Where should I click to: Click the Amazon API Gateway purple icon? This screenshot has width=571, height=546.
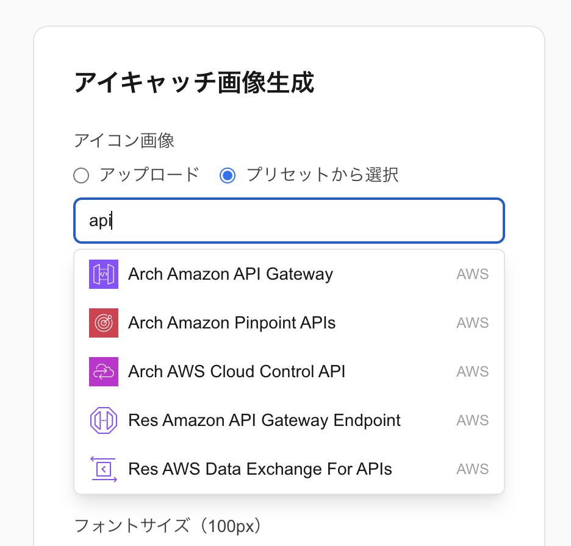pos(104,274)
